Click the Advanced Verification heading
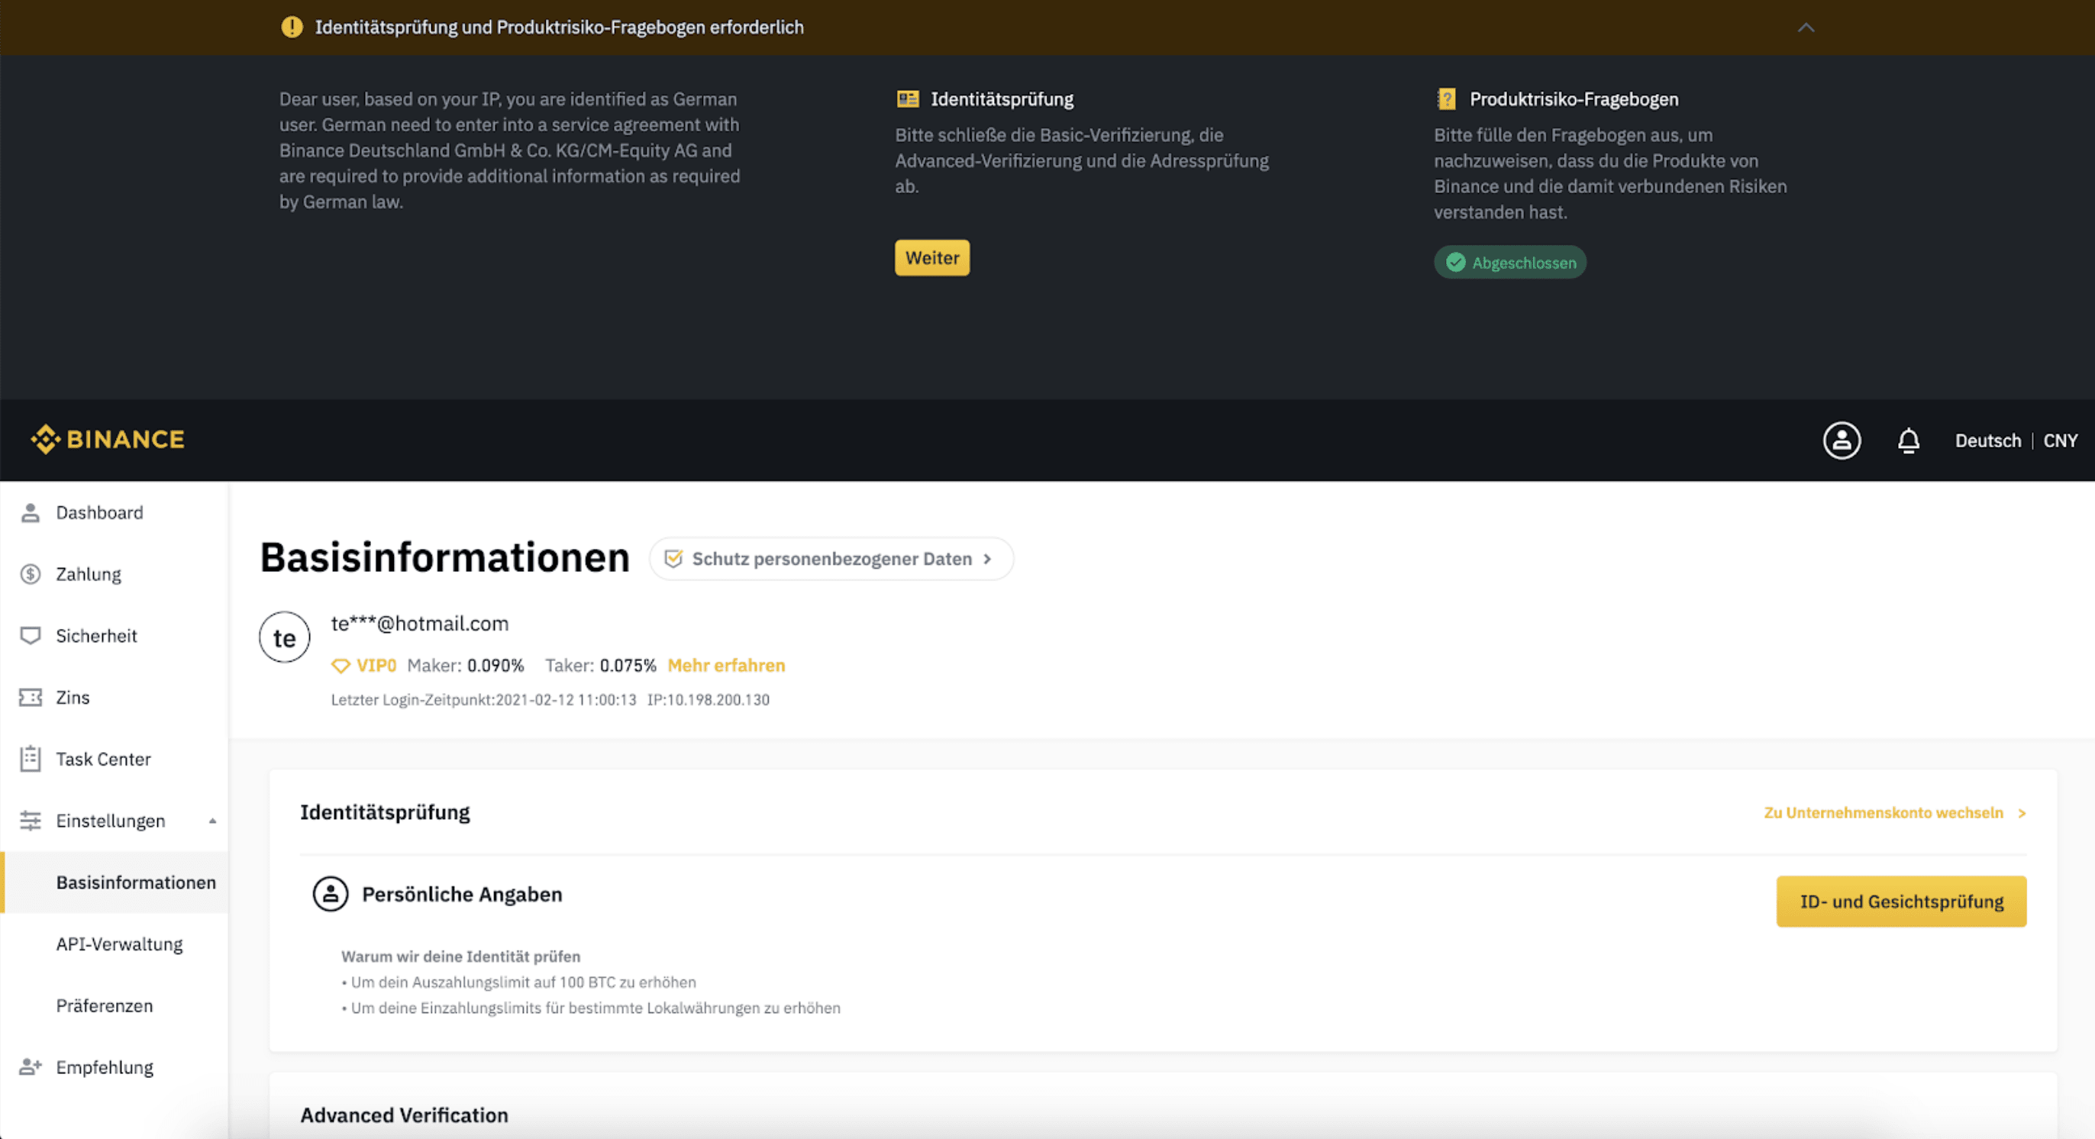2095x1139 pixels. [x=404, y=1115]
